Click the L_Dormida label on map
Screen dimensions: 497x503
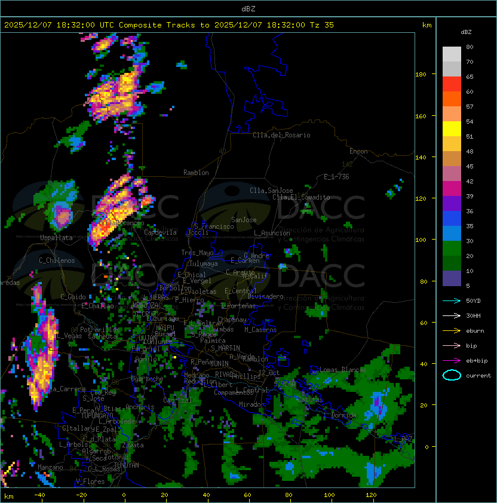pos(340,415)
